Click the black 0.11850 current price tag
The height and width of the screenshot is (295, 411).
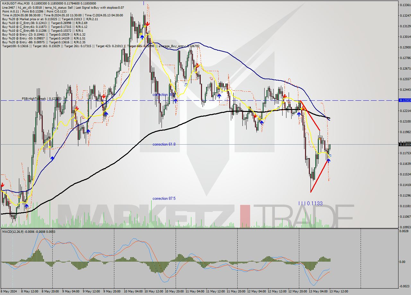405,144
